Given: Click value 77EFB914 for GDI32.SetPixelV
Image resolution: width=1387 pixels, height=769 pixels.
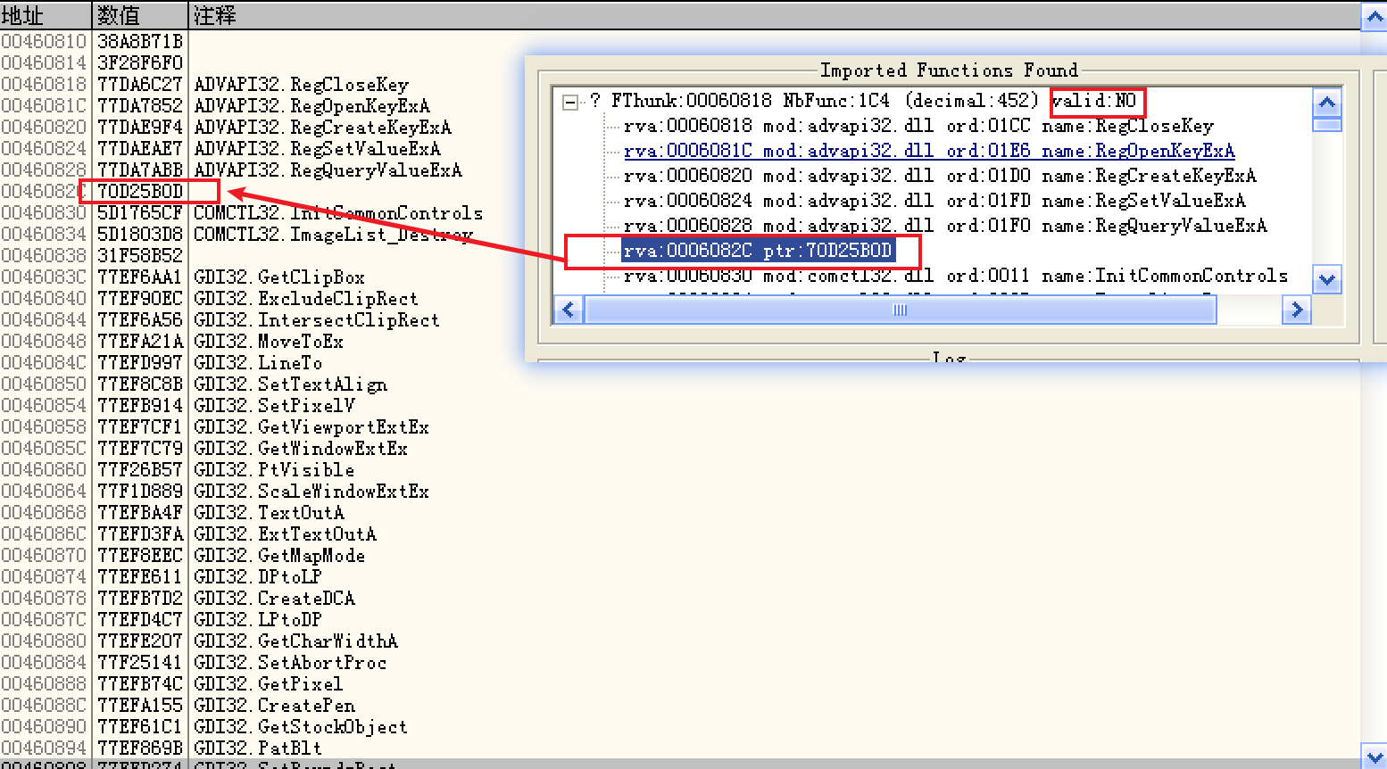Looking at the screenshot, I should (139, 406).
